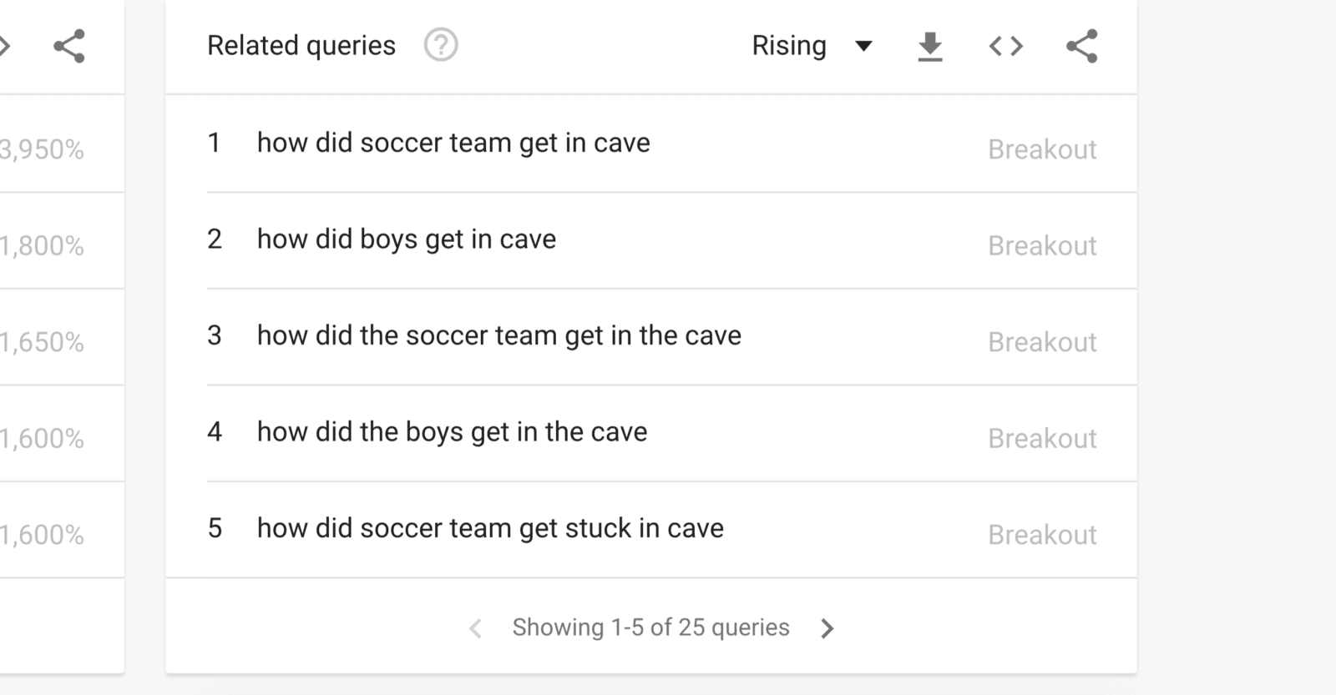Click the embed code icon for Related queries

1005,46
